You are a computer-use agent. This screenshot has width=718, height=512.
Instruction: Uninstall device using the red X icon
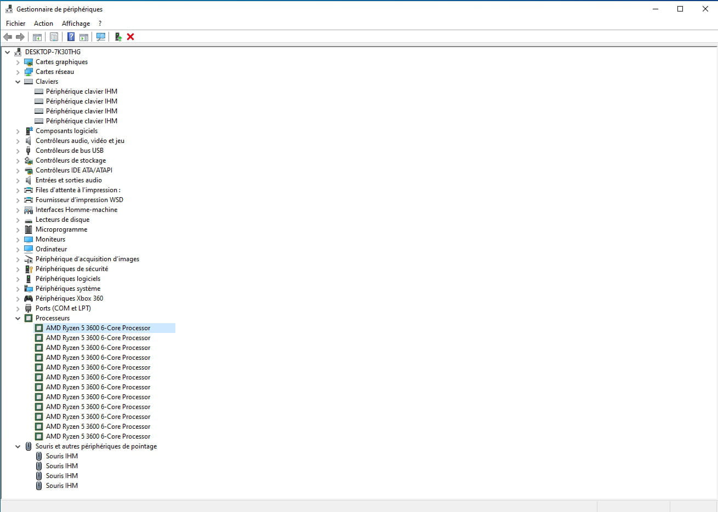click(130, 37)
